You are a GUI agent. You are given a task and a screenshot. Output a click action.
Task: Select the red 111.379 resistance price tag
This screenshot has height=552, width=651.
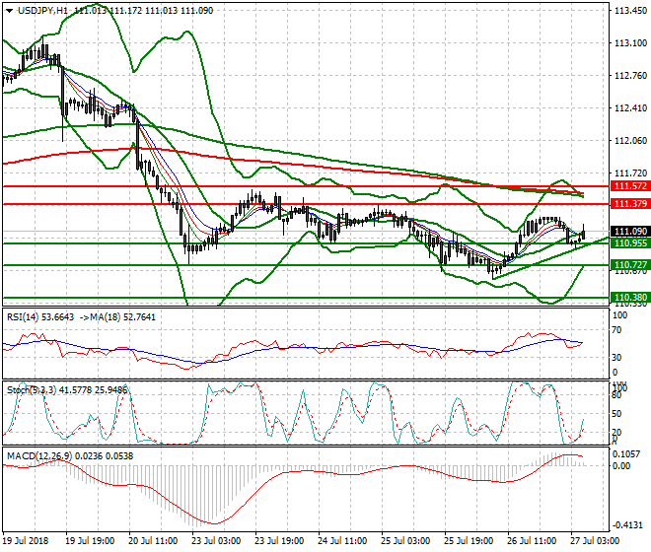(x=629, y=203)
